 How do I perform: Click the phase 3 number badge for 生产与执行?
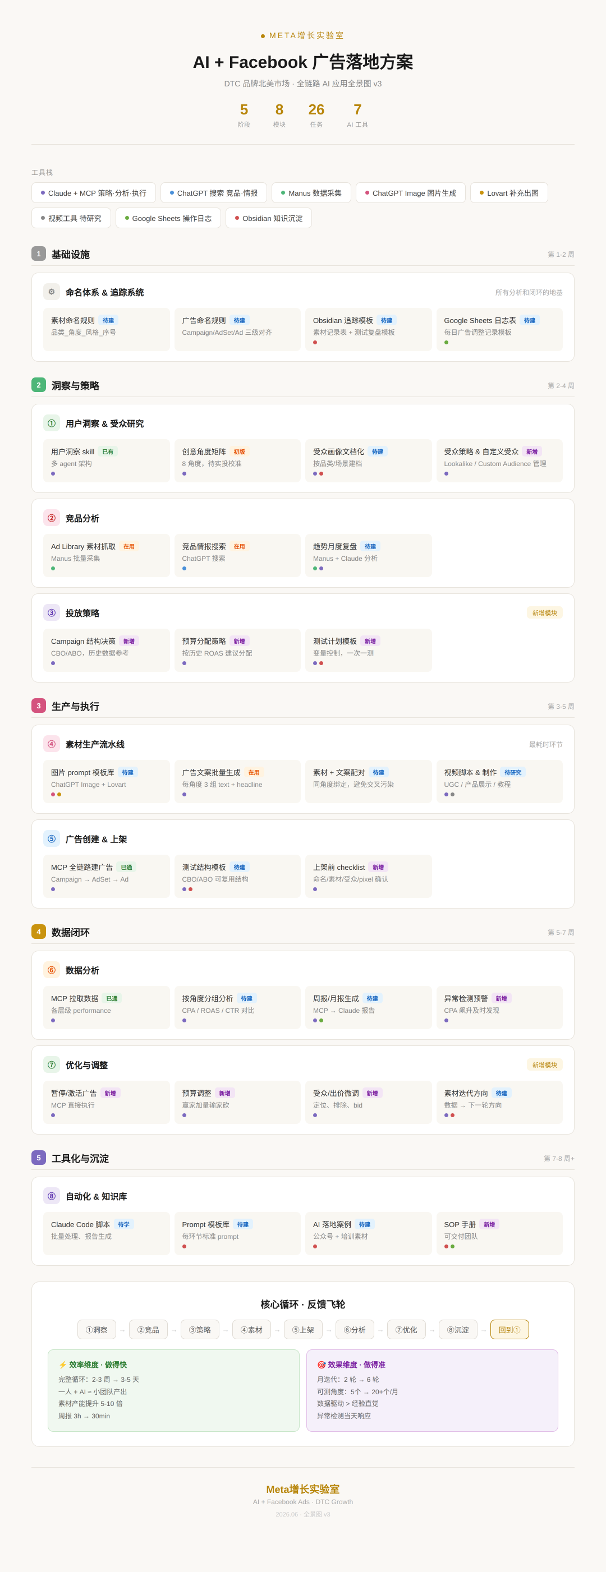[39, 706]
